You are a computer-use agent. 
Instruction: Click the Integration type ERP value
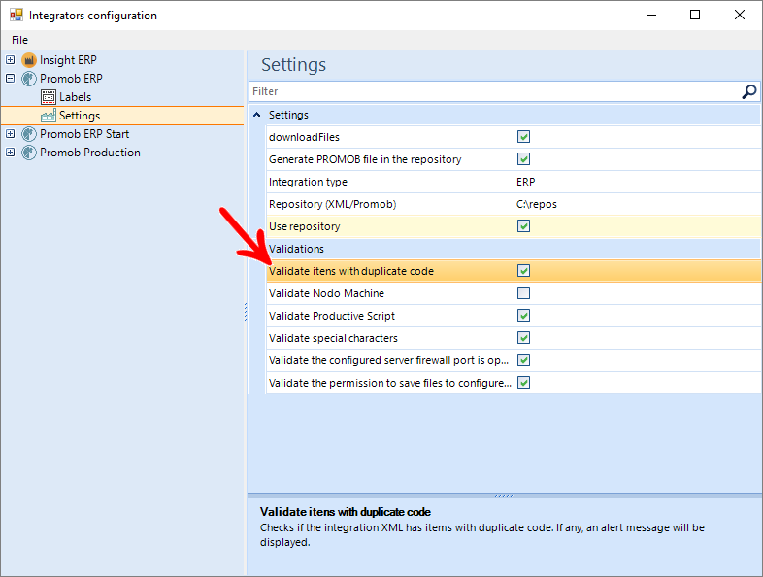click(x=525, y=182)
